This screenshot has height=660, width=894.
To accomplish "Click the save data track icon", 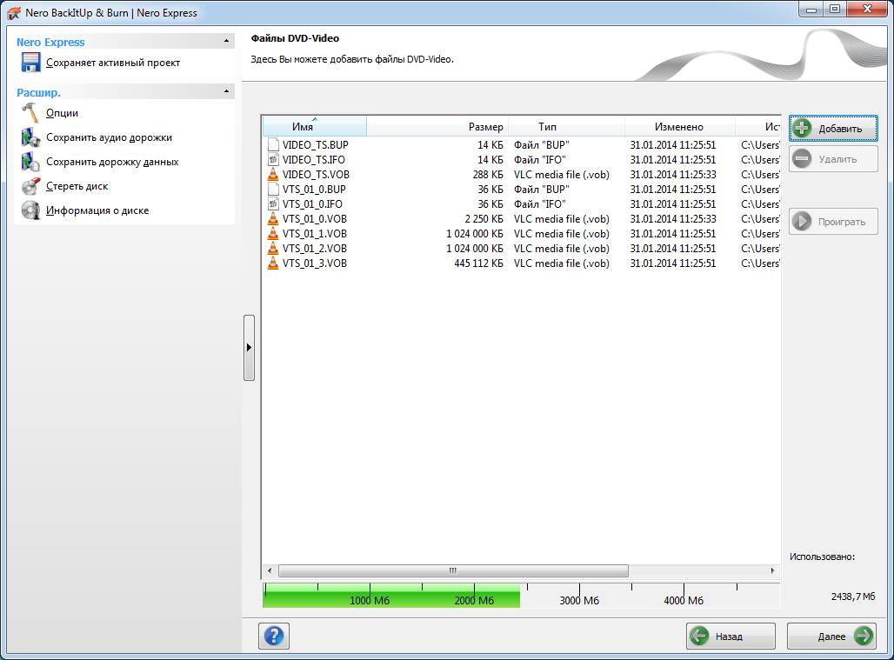I will (30, 162).
